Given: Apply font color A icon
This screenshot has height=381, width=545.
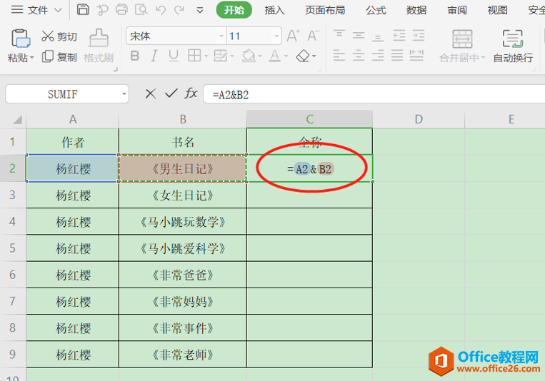Looking at the screenshot, I should [274, 56].
